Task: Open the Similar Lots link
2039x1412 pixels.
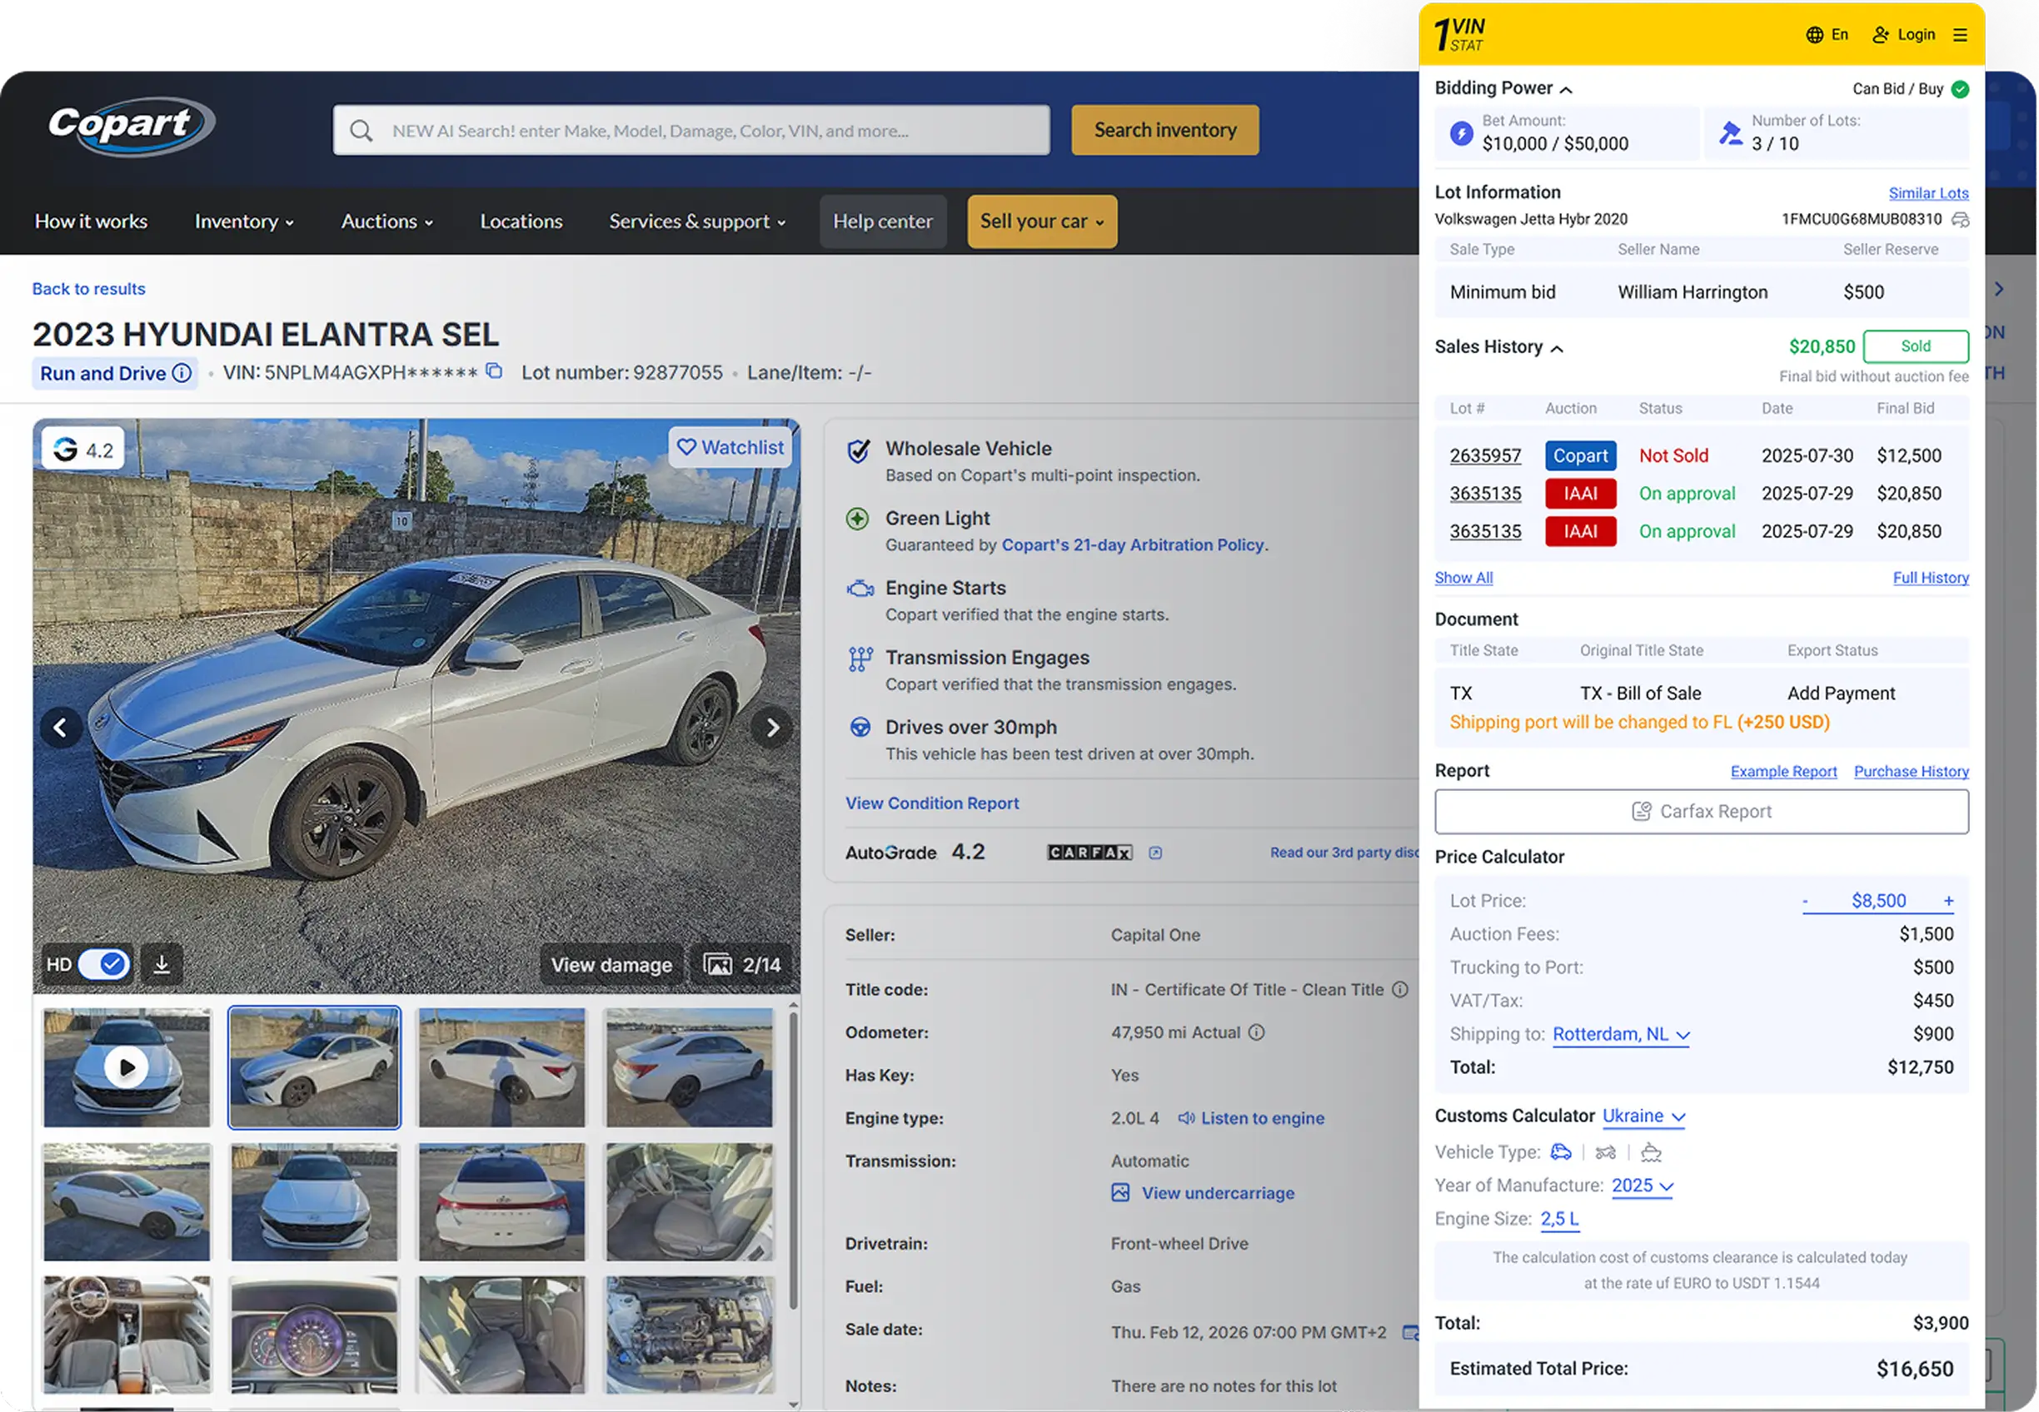Action: click(1928, 193)
